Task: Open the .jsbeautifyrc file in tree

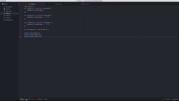Action: (x=9, y=7)
